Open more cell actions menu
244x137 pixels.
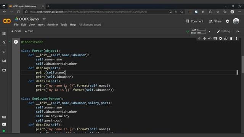pos(236,38)
